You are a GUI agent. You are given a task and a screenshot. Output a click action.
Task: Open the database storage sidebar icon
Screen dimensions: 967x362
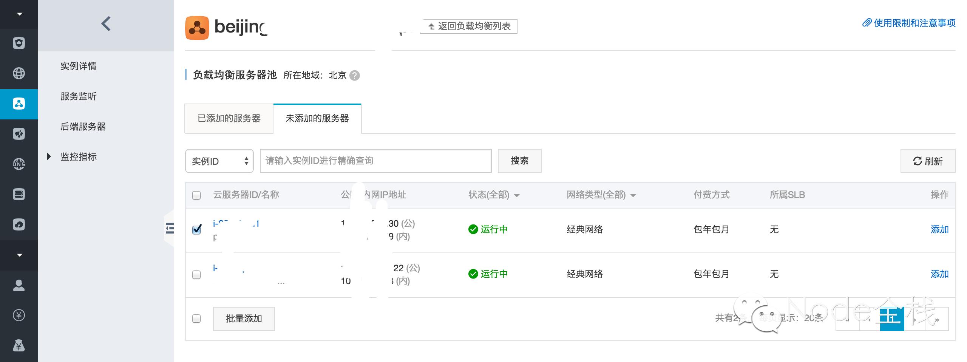[19, 194]
